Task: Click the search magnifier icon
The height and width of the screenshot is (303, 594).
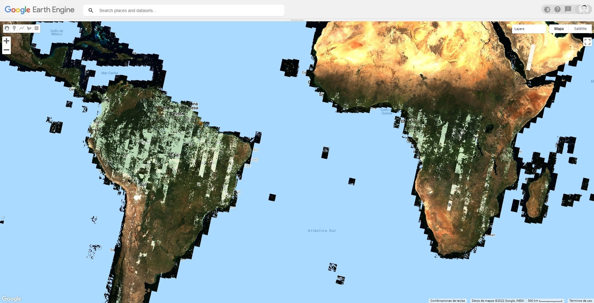Action: pyautogui.click(x=91, y=11)
